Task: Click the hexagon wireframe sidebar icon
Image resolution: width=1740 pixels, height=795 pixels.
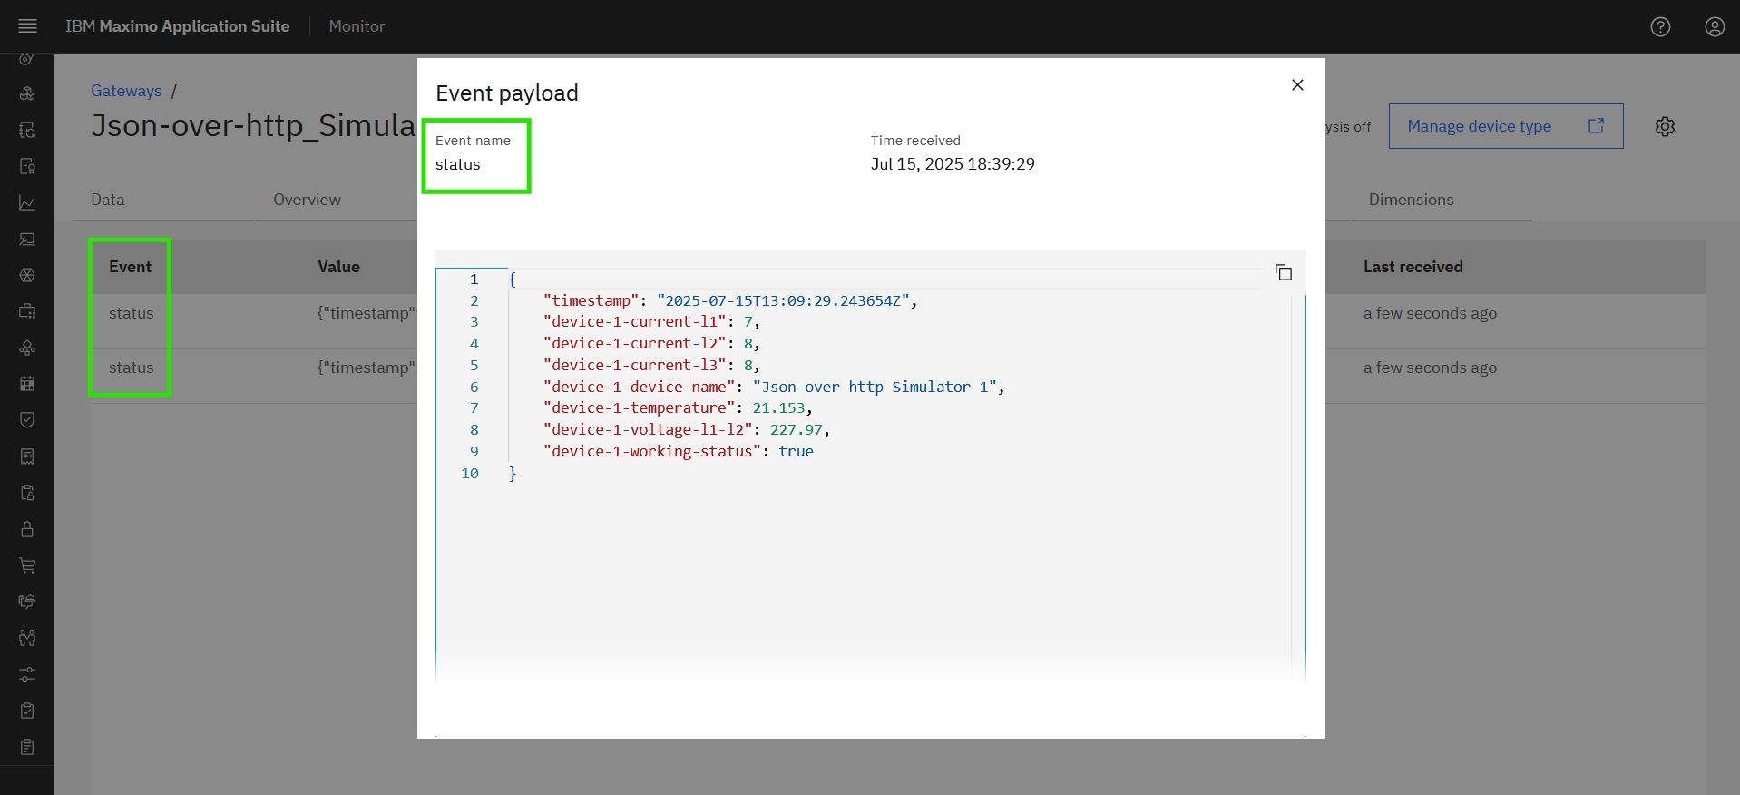Action: [x=27, y=275]
